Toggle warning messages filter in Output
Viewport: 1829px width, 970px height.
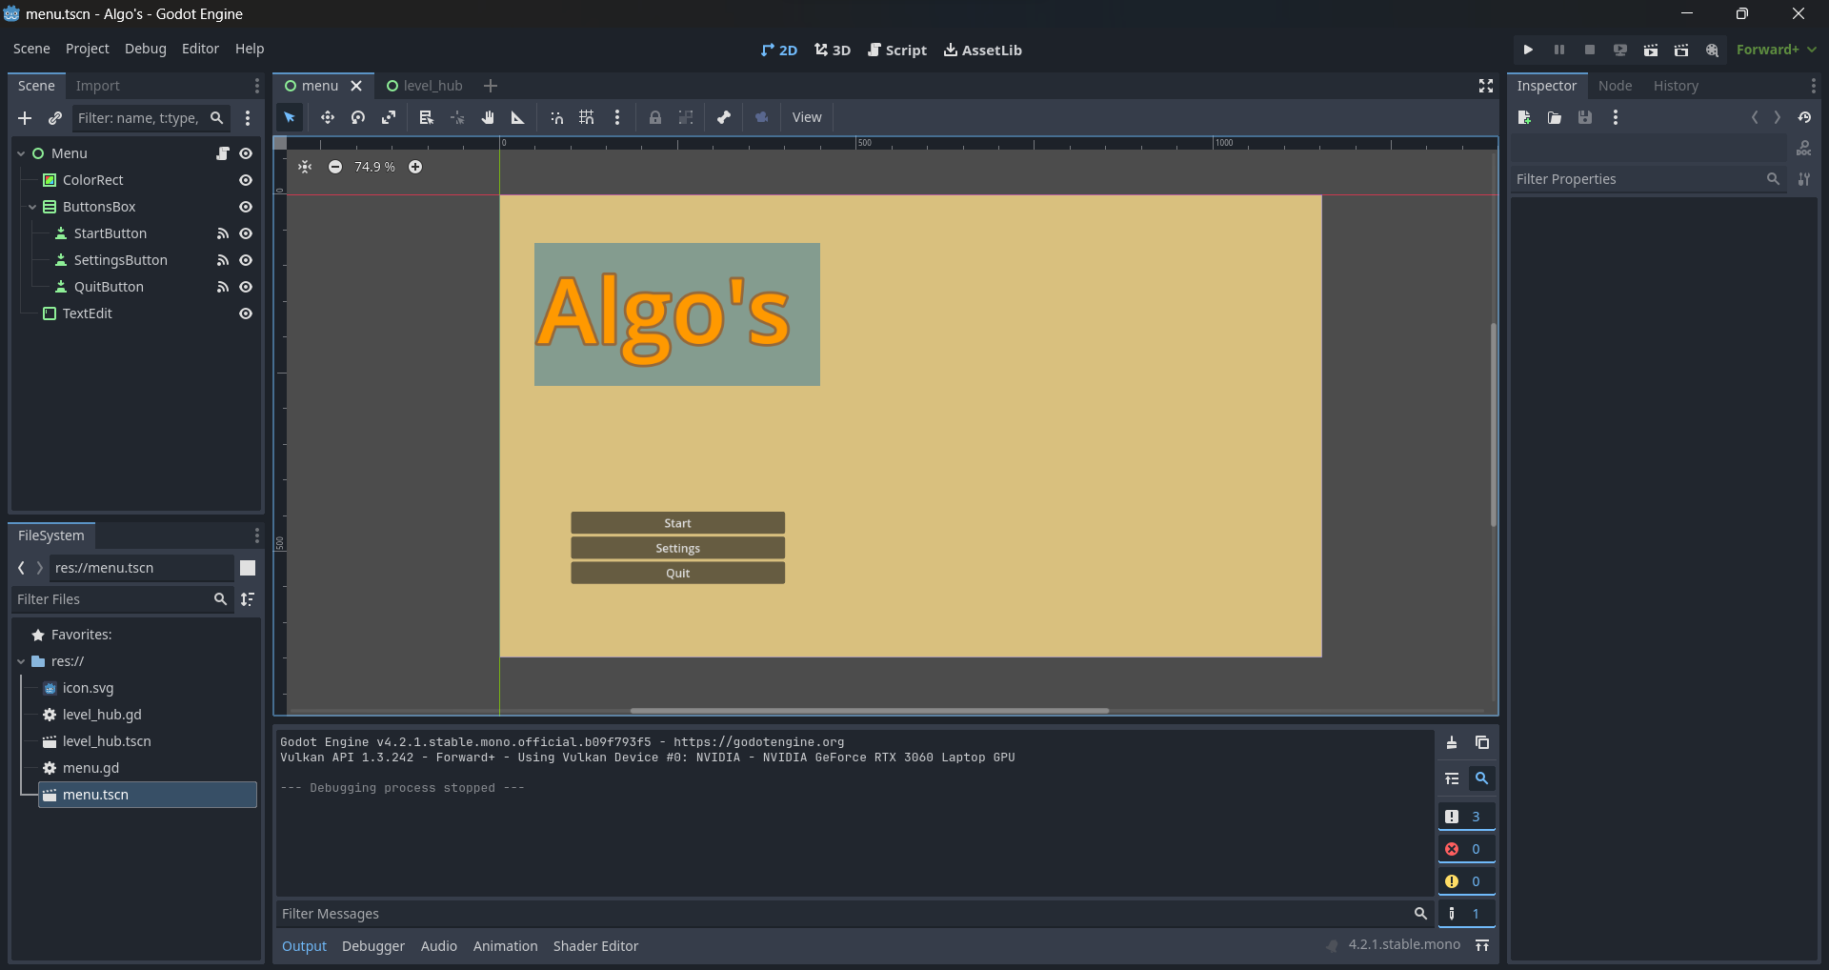1466,881
